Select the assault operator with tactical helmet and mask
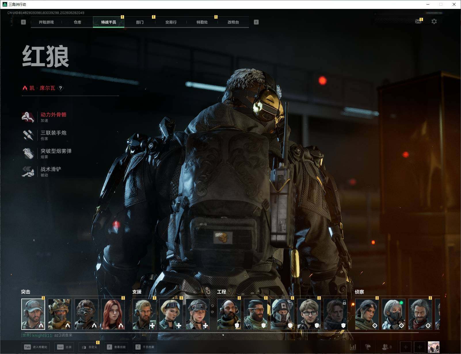This screenshot has height=354, width=461. click(x=60, y=314)
